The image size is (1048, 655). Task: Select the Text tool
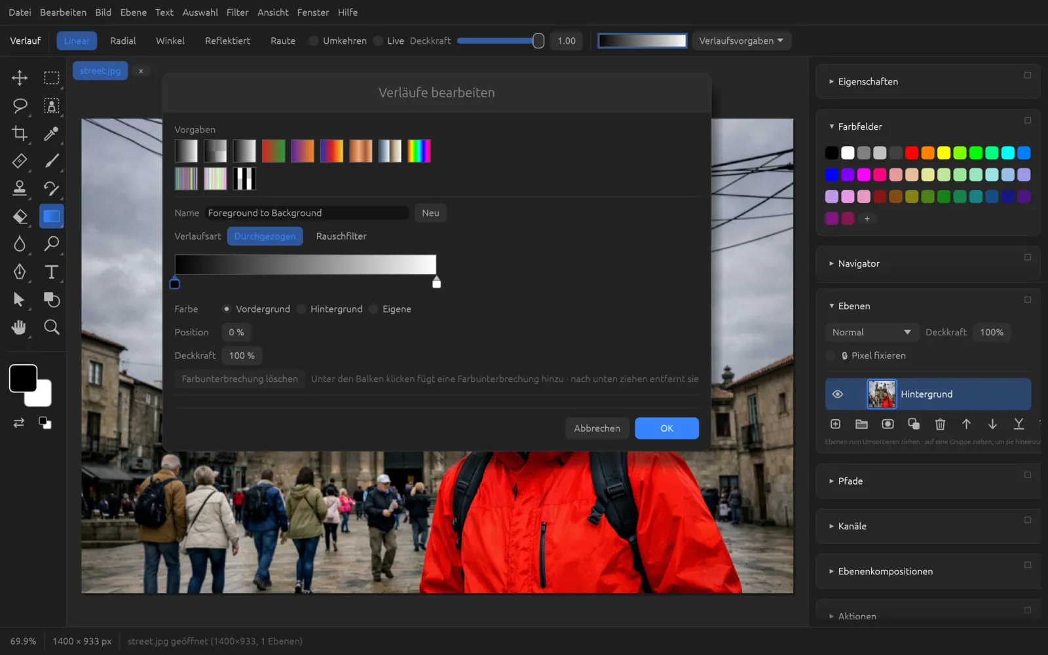[52, 272]
